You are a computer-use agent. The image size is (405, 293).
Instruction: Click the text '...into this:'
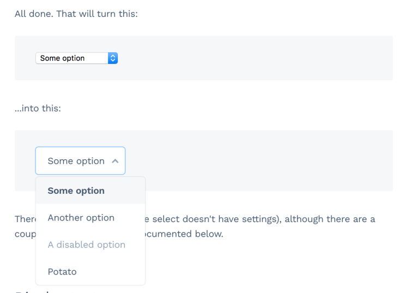[x=38, y=108]
